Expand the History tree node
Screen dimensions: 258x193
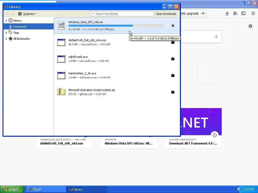(6, 21)
